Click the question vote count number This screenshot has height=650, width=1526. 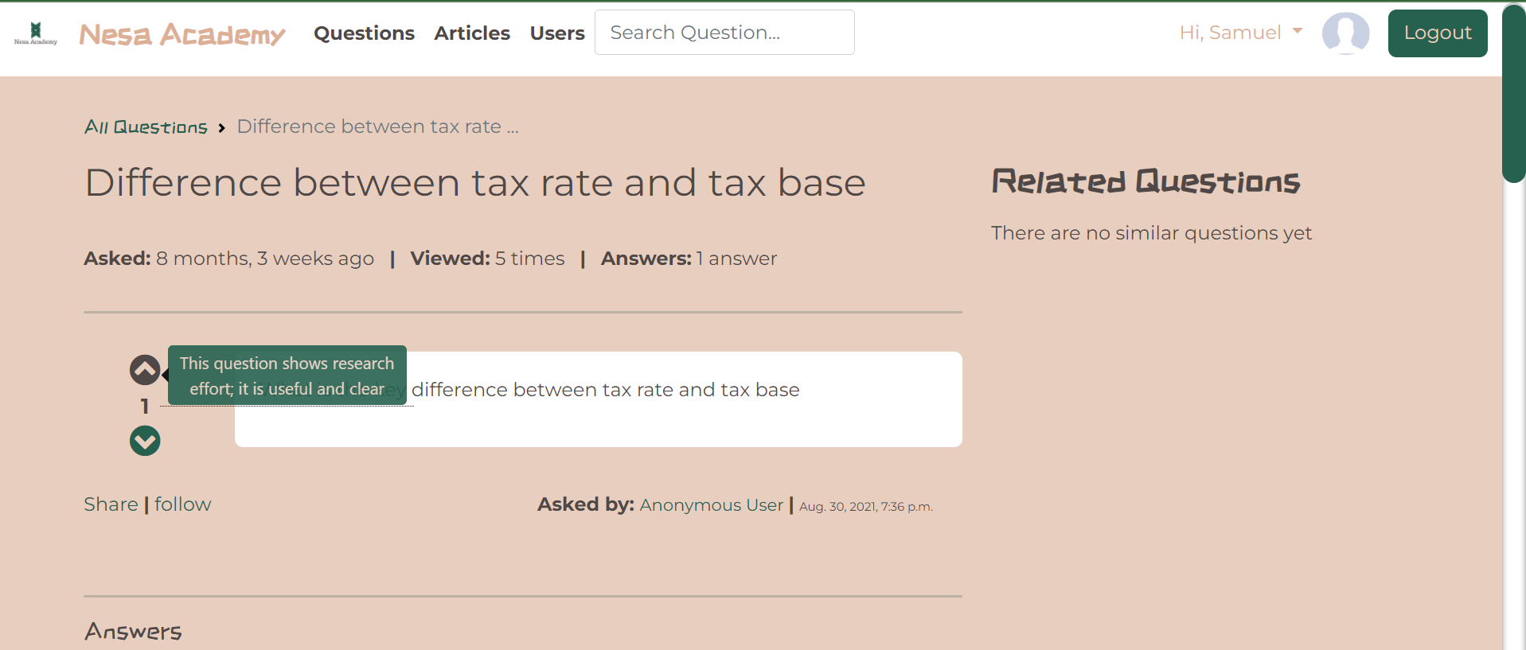[145, 407]
